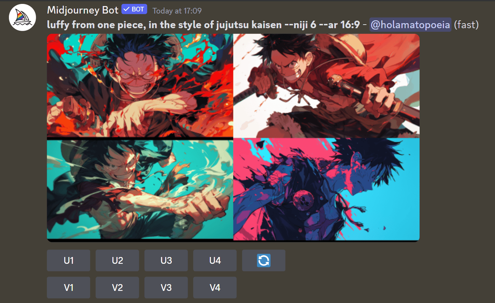Open the top-right Luffy with sword image
The width and height of the screenshot is (495, 303).
coord(327,86)
